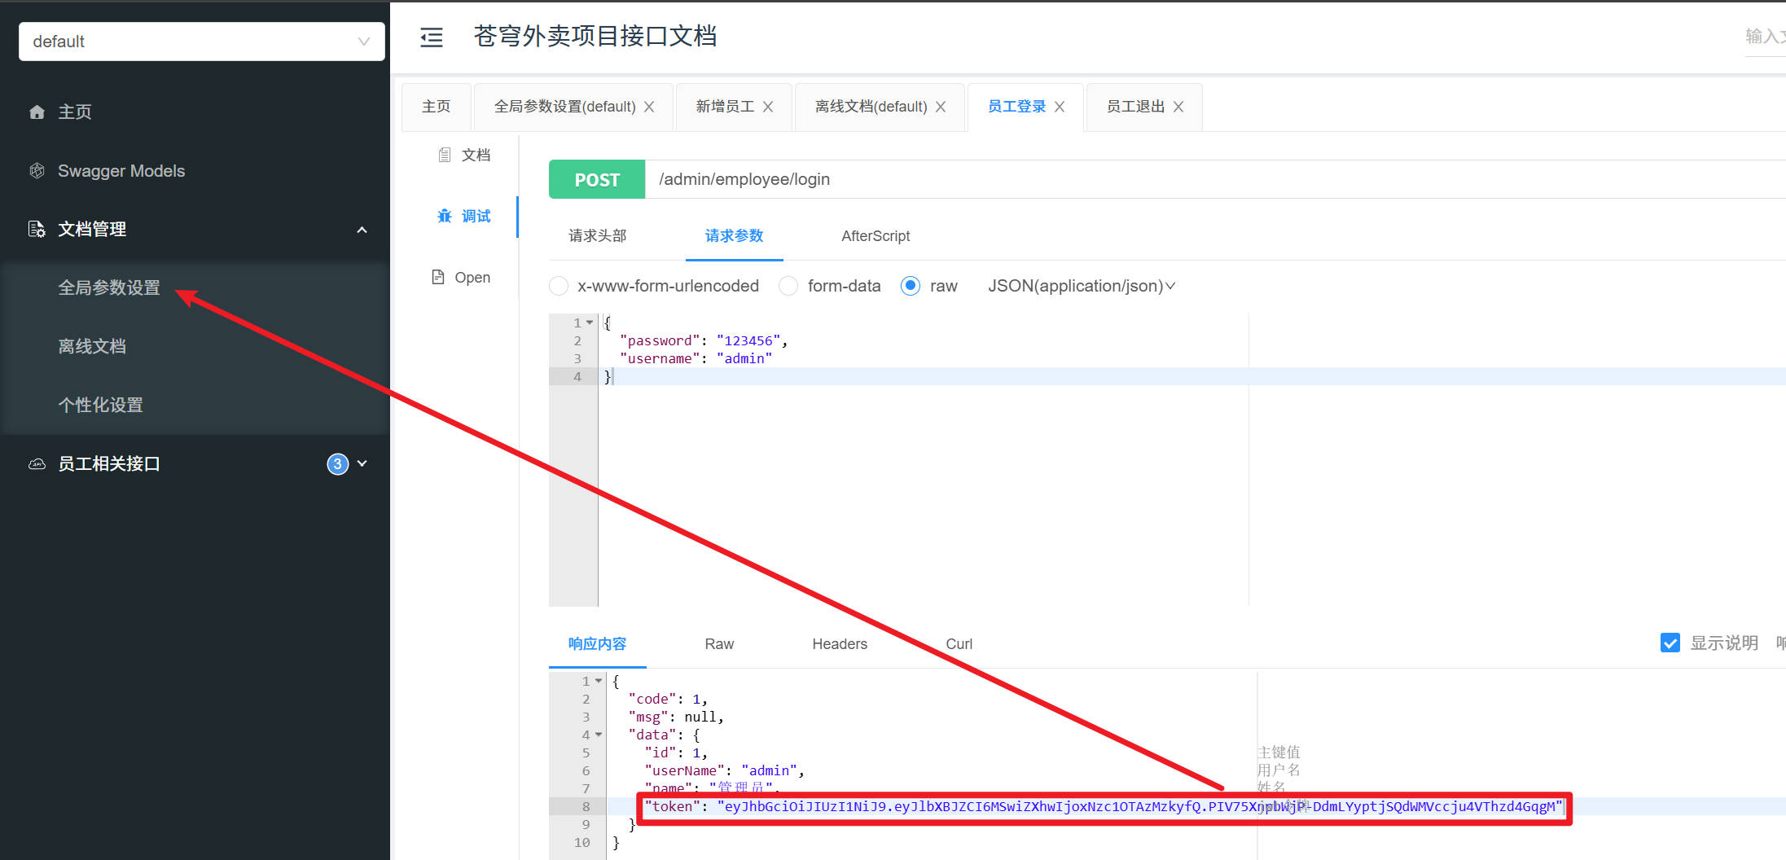The image size is (1786, 860).
Task: Click 主键值 field description
Action: [x=1279, y=752]
